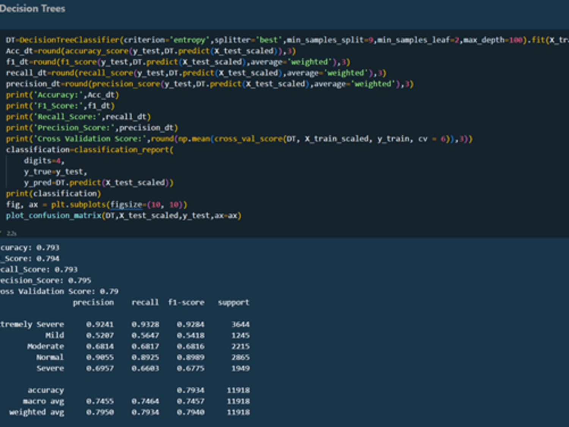Click the 'macro avg' row label

[43, 402]
